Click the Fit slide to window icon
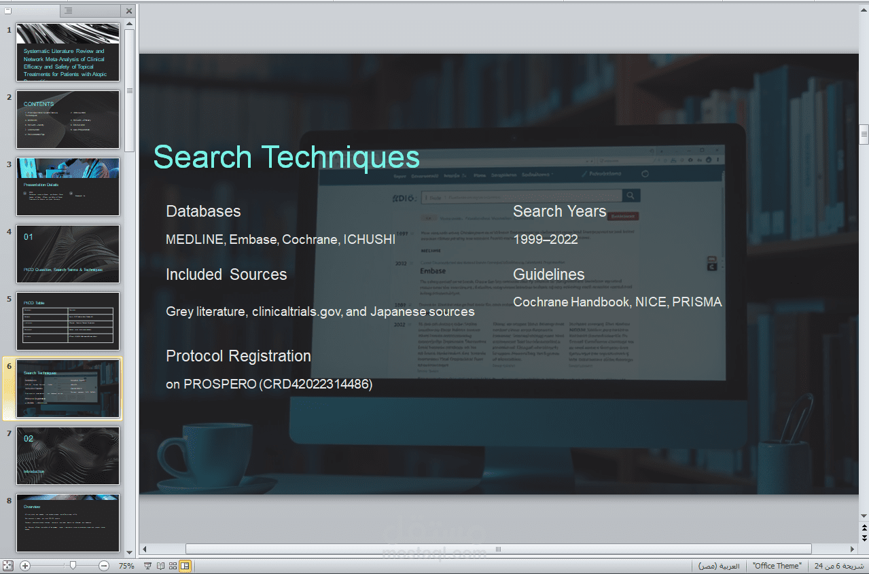Viewport: 869px width, 574px height. pyautogui.click(x=8, y=565)
